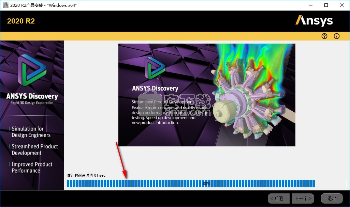Click the 后退 back button

coord(279,198)
